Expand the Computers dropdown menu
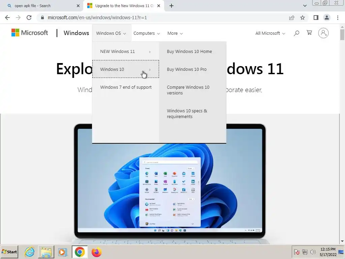The image size is (345, 259). point(147,33)
